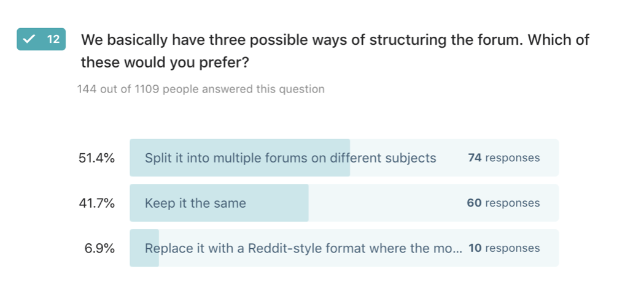
Task: Click the filled portion of the 41.7% bar
Action: (x=219, y=203)
